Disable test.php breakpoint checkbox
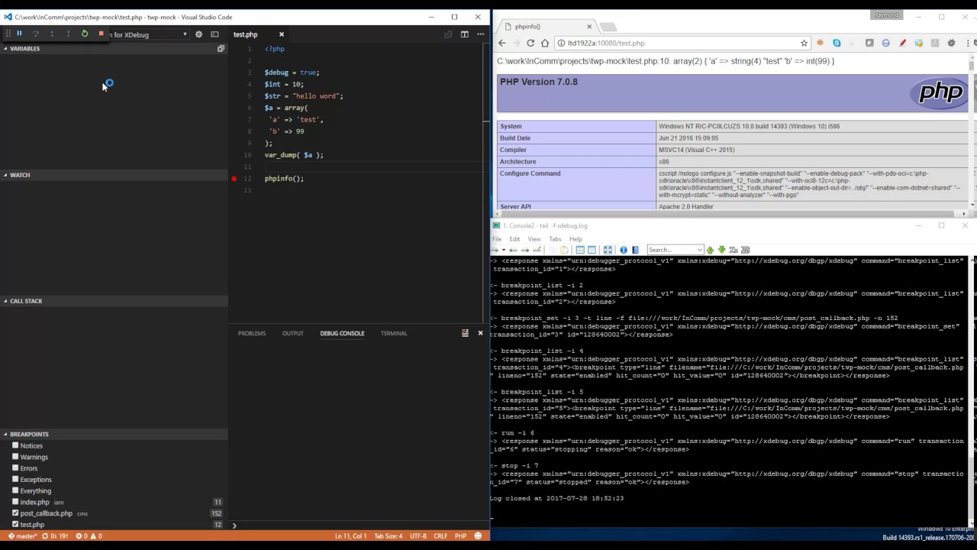 15,525
